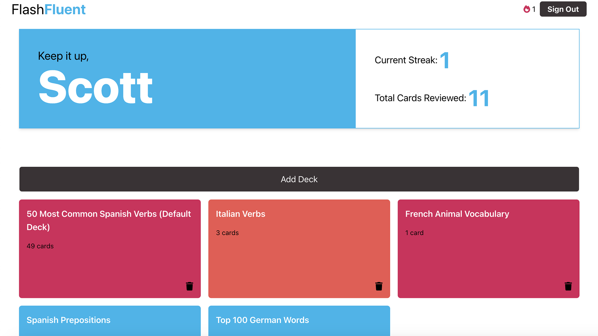Click the Current Streak number
Image resolution: width=598 pixels, height=336 pixels.
tap(445, 60)
